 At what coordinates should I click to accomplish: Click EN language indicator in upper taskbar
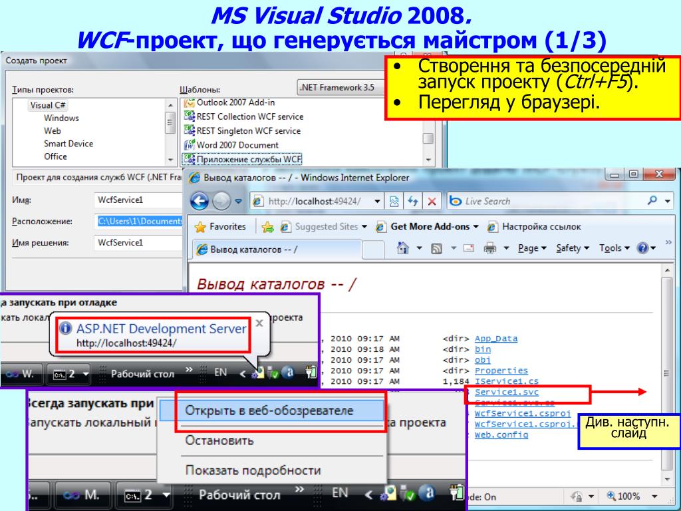tap(221, 373)
